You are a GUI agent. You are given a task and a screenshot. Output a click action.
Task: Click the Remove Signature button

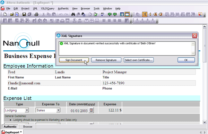click(x=106, y=60)
